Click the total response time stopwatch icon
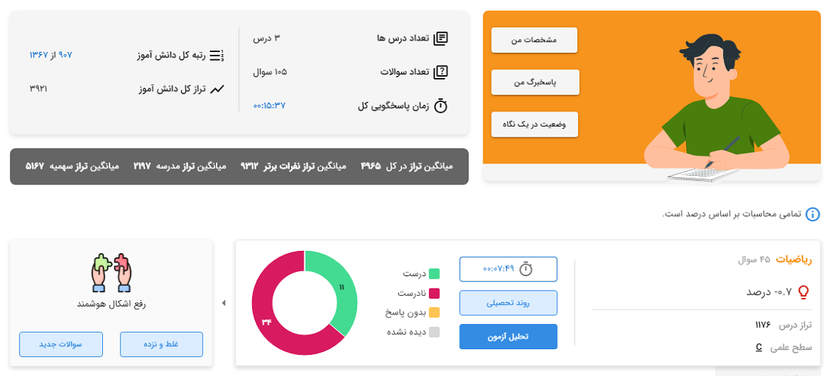833x376 pixels. coord(441,106)
